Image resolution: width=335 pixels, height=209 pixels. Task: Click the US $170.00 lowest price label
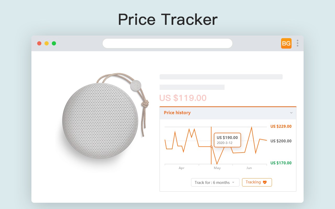point(281,163)
